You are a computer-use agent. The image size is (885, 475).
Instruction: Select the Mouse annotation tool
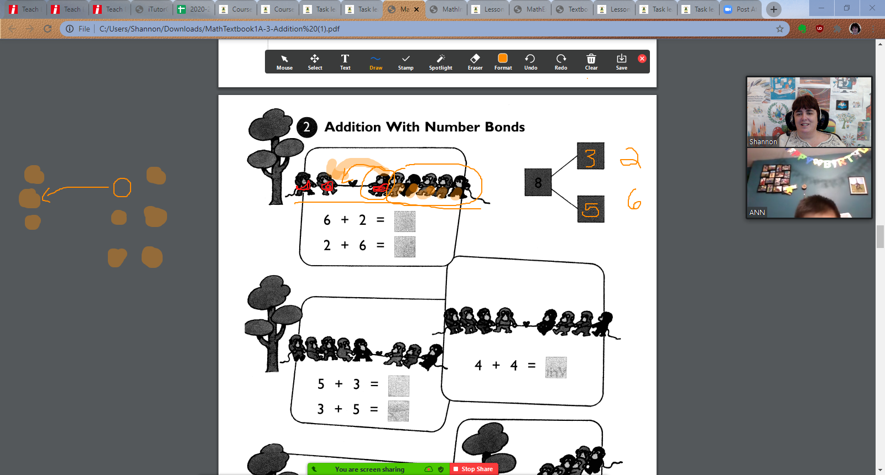(284, 62)
